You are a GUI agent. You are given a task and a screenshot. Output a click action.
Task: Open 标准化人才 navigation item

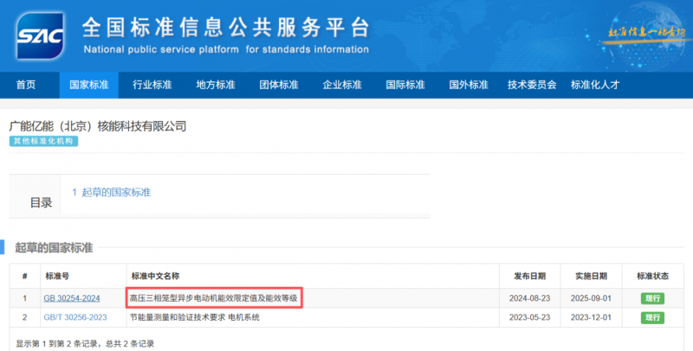click(x=599, y=85)
